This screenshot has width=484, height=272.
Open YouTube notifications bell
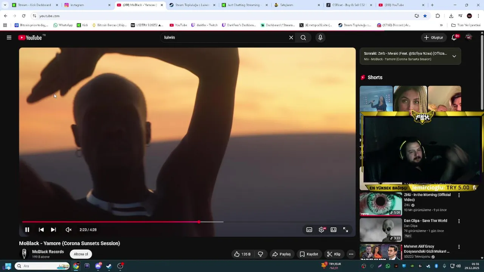[455, 37]
